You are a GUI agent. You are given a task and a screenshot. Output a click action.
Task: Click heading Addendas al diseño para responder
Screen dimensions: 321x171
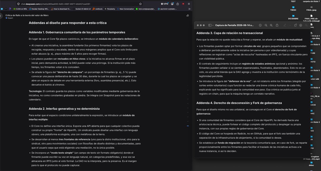tap(68, 23)
